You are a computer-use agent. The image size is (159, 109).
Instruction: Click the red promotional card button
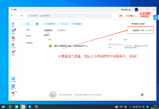(x=131, y=16)
